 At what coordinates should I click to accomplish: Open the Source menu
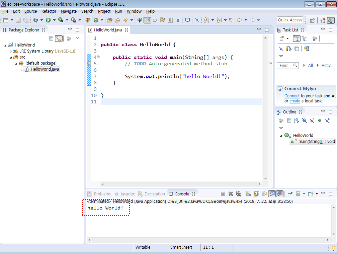[x=30, y=11]
